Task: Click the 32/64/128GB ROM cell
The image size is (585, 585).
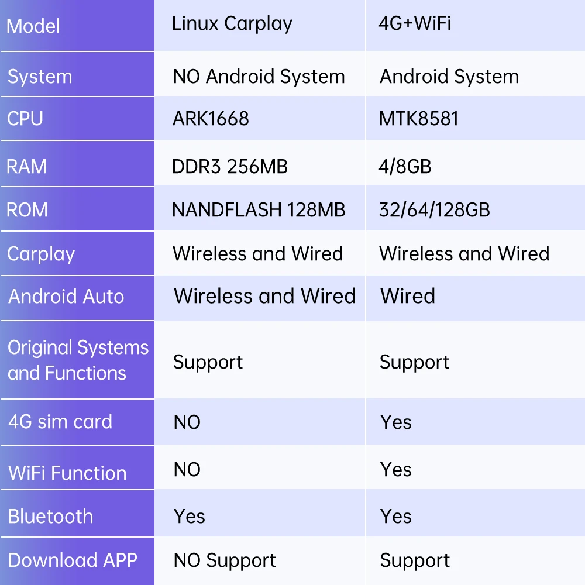Action: pos(434,210)
